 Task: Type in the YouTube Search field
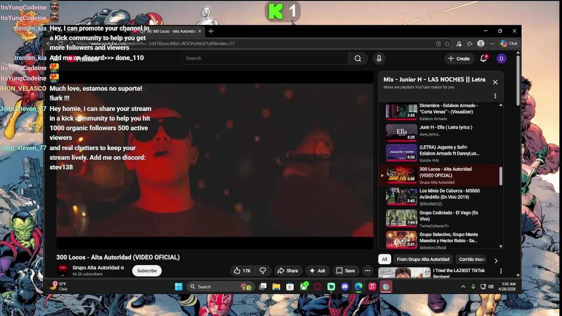(265, 58)
